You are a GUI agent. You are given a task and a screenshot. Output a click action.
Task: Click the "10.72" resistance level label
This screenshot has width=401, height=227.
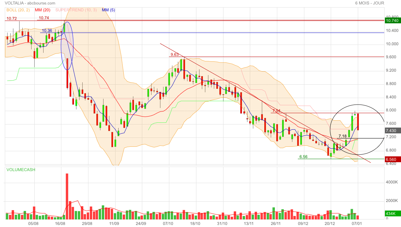pos(12,19)
